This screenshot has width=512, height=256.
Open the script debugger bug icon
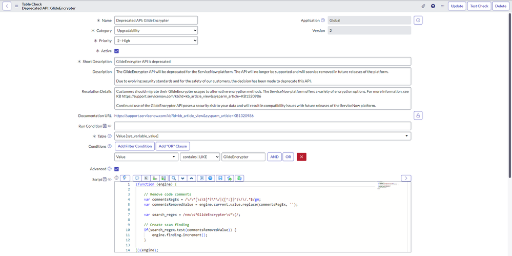240,178
